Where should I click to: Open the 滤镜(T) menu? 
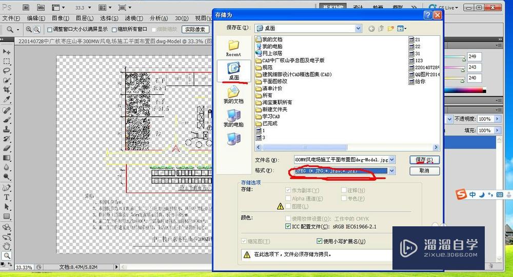click(x=134, y=18)
